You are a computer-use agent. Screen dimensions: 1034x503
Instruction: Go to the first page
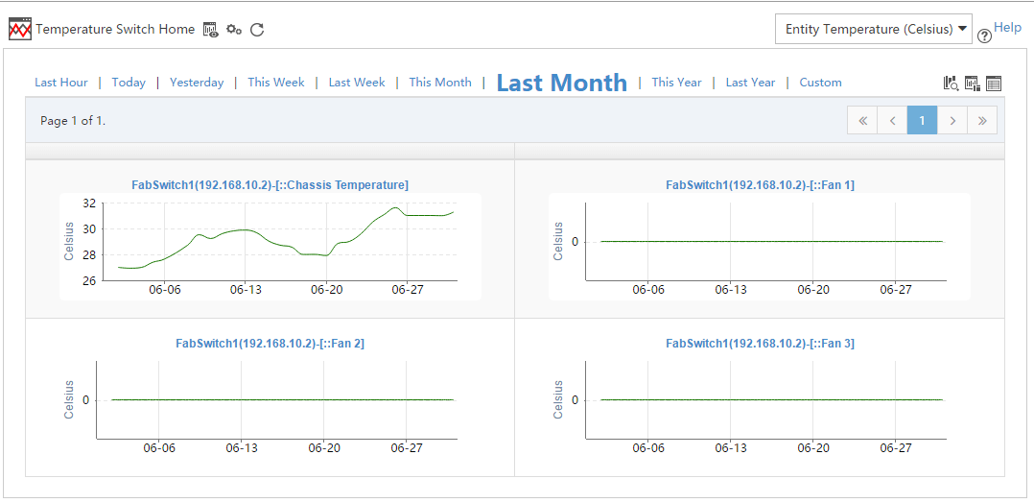click(862, 120)
